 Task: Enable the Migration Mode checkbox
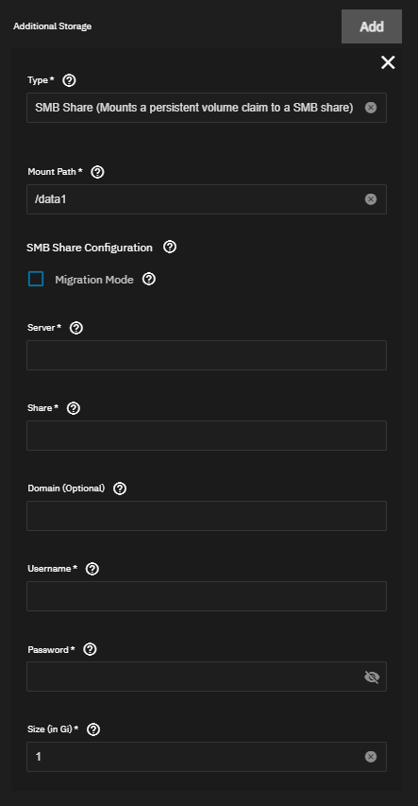[36, 279]
